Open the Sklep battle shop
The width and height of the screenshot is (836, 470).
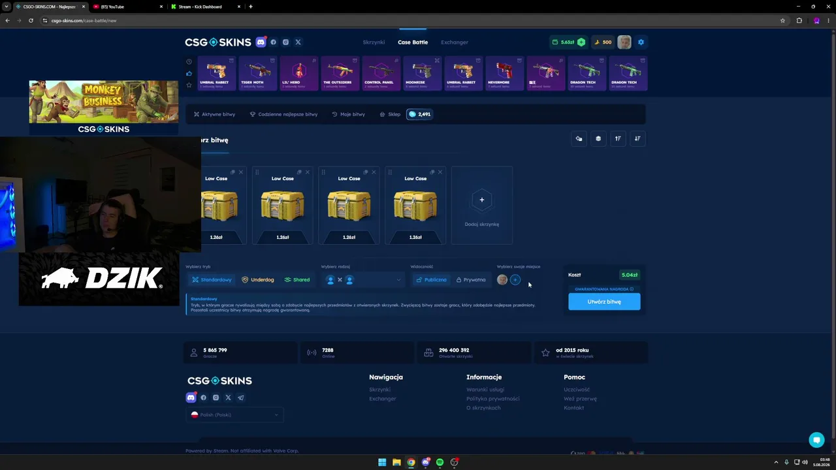[390, 114]
